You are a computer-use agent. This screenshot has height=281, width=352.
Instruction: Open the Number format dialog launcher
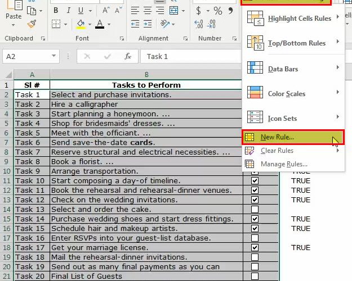[235, 39]
